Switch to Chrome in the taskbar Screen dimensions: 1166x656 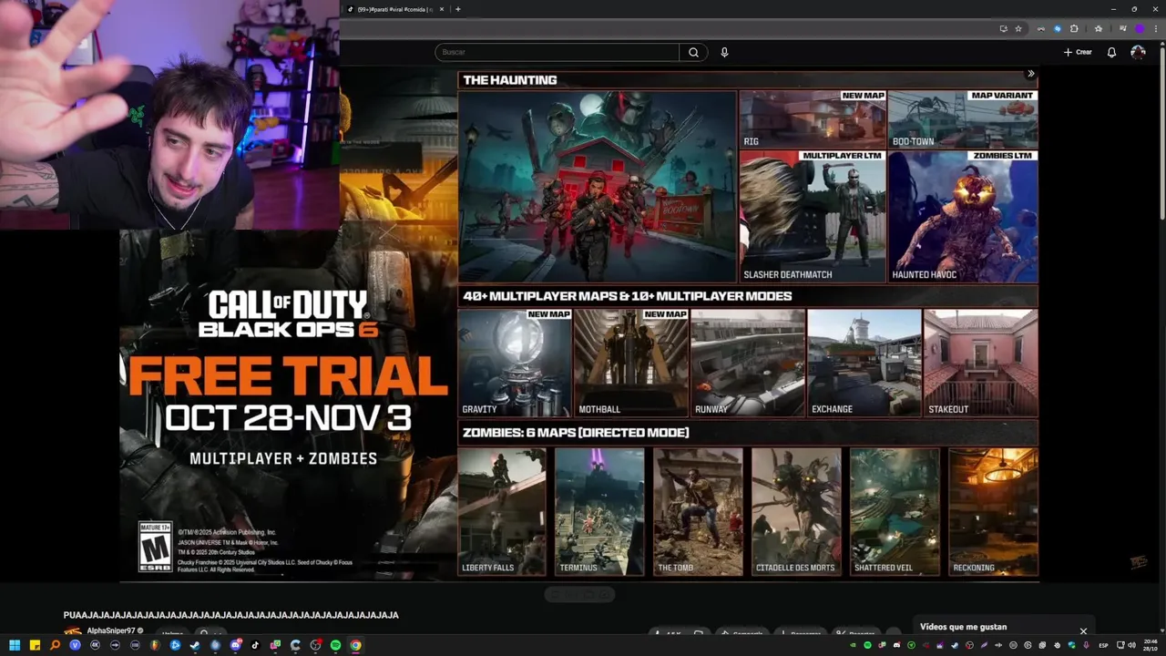tap(355, 645)
